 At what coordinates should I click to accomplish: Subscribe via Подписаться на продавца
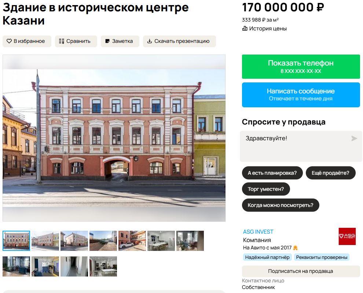coord(301,271)
